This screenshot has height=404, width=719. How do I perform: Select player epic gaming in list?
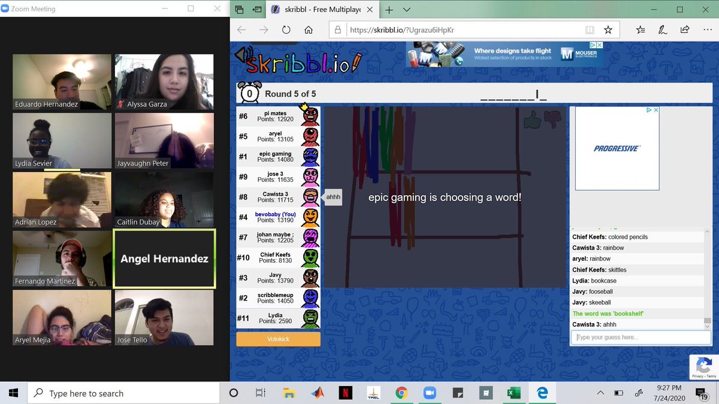(x=278, y=157)
